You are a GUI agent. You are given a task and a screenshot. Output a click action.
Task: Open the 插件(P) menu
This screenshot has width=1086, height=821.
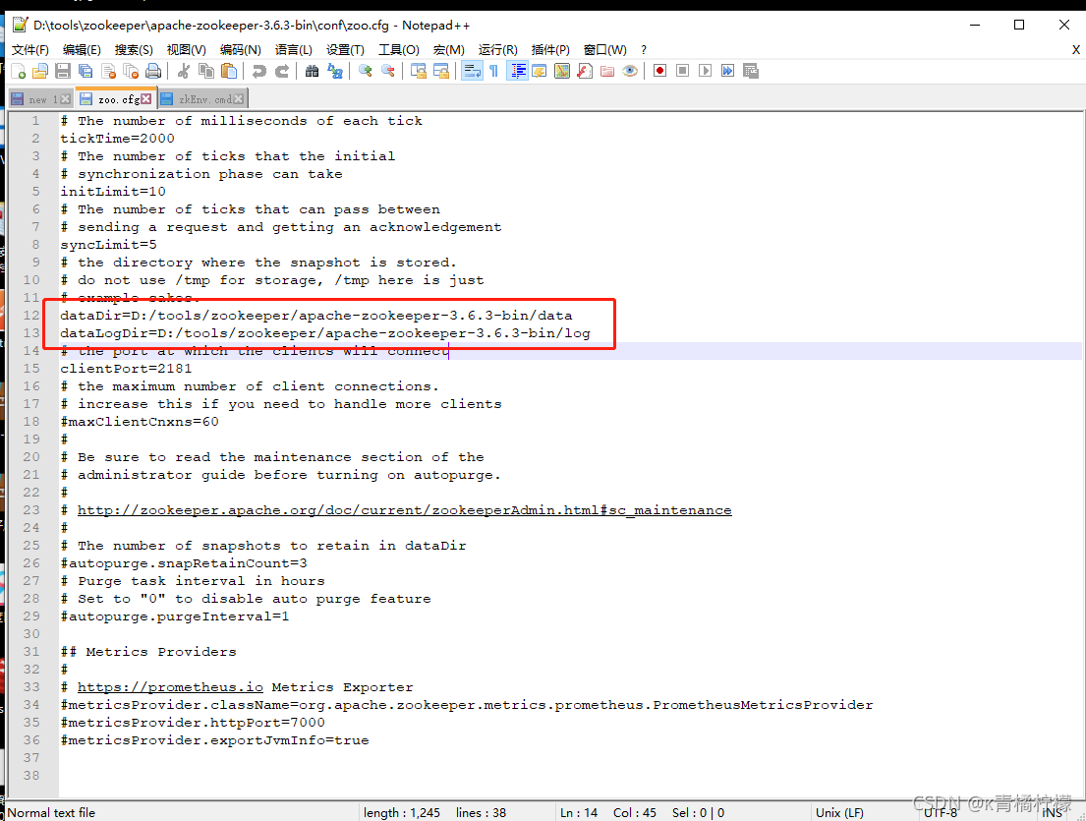[550, 50]
